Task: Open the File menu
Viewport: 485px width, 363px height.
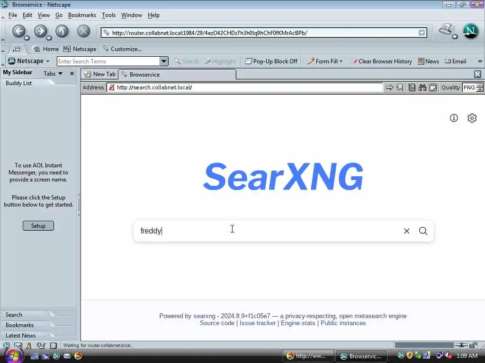Action: coord(13,15)
